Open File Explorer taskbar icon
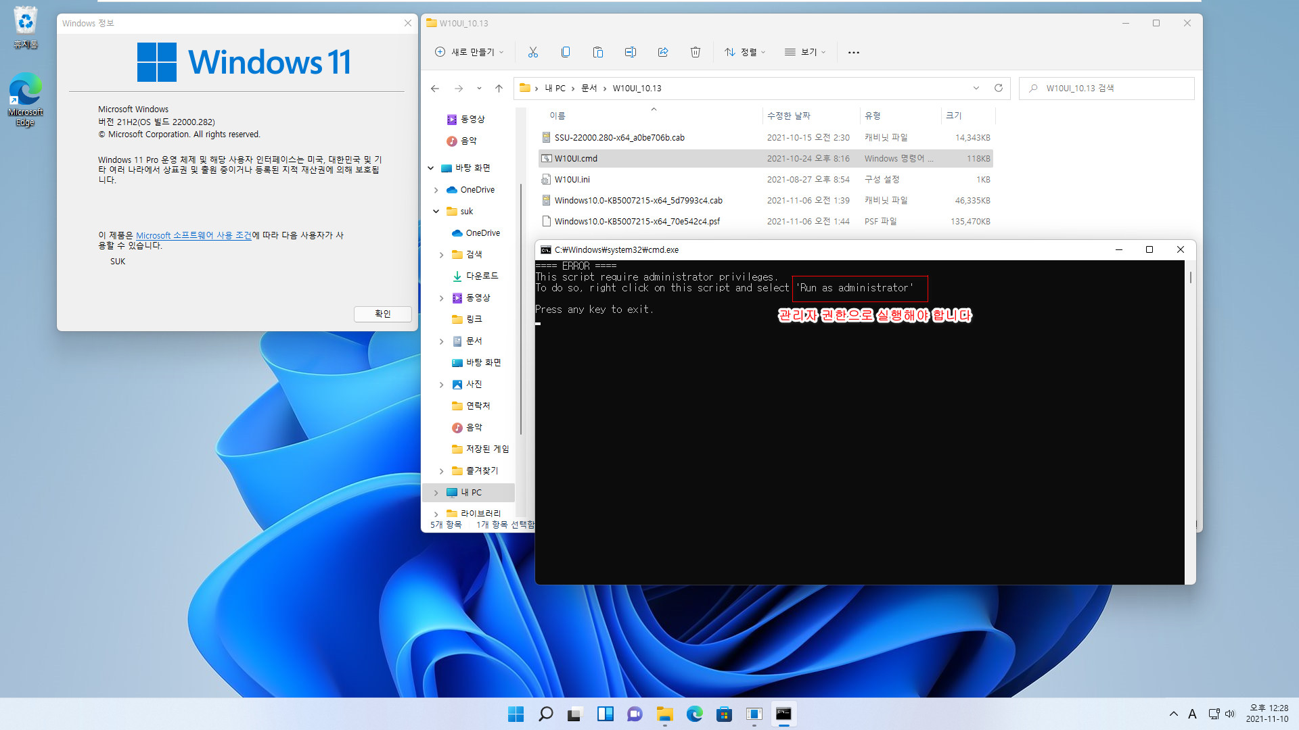The height and width of the screenshot is (730, 1299). pyautogui.click(x=664, y=714)
